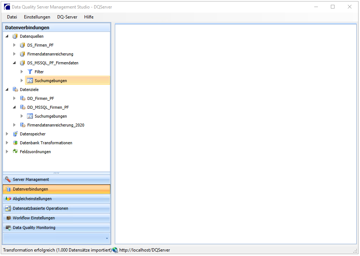This screenshot has height=256, width=360.
Task: Click the Feldzuordnungen green arrows icon
Action: [15, 152]
